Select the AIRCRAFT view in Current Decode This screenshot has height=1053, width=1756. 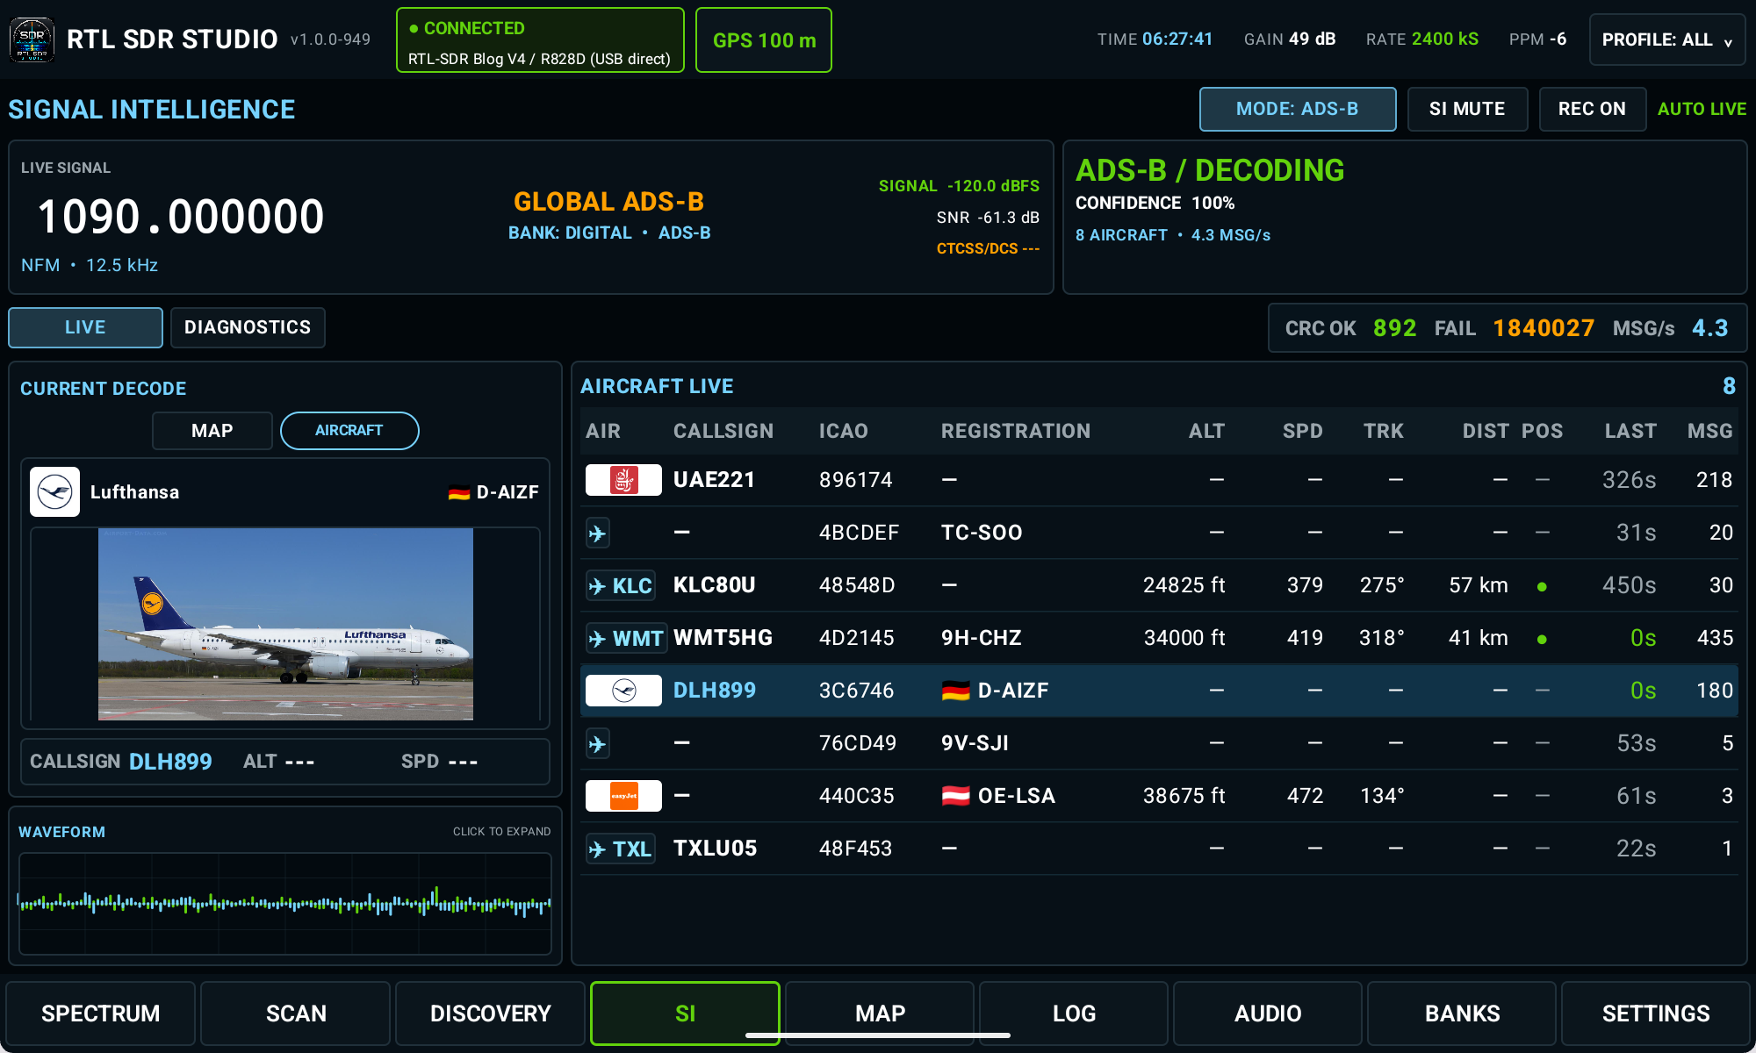(349, 431)
